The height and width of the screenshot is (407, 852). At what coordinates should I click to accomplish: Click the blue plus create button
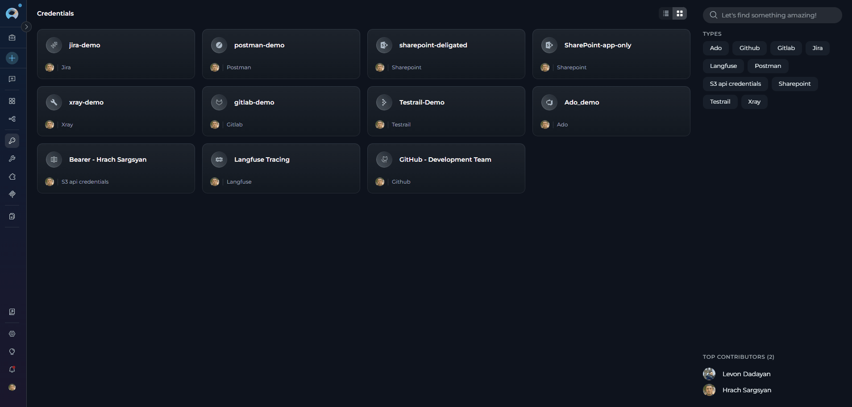click(12, 58)
